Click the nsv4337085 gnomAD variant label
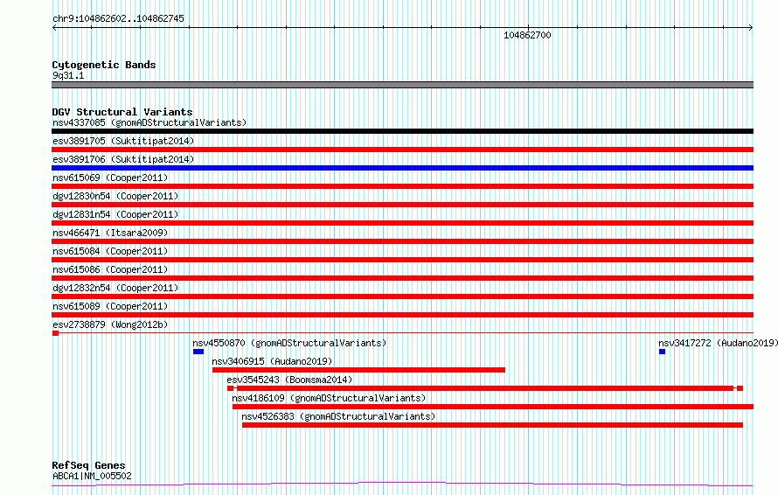The width and height of the screenshot is (778, 495). [x=149, y=122]
